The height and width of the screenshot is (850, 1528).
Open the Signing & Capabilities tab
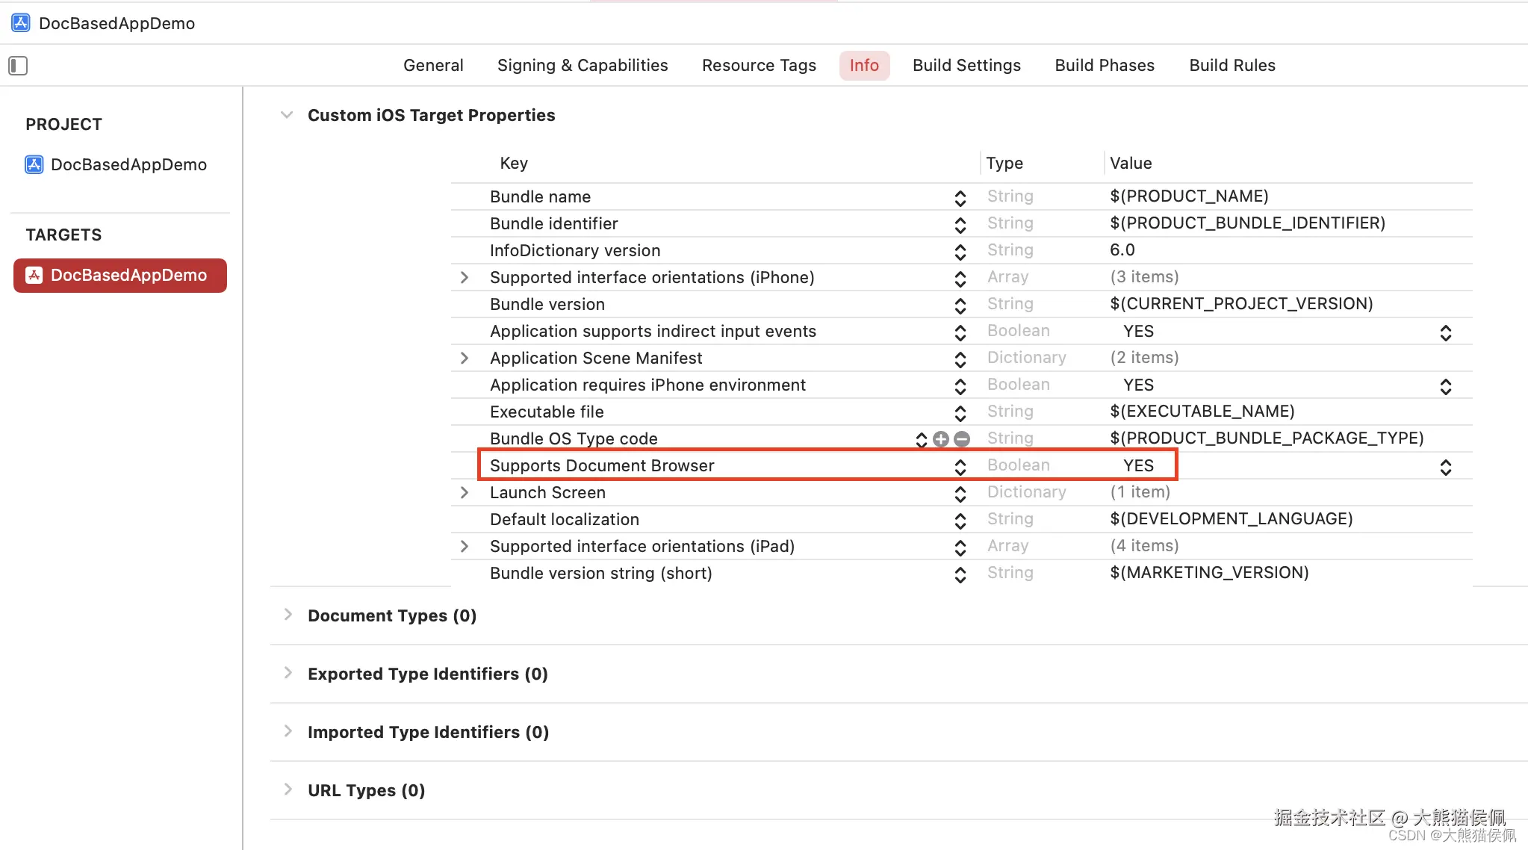583,66
